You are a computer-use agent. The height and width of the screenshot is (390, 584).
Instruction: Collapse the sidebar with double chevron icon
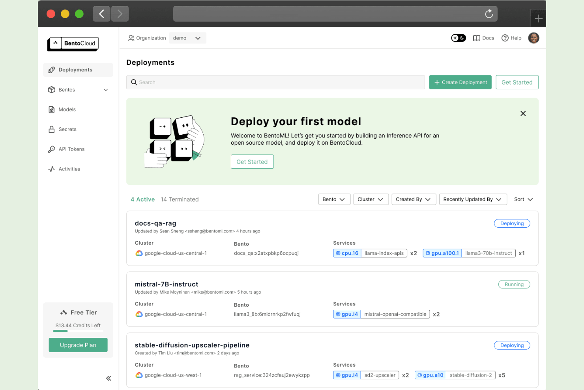tap(109, 378)
